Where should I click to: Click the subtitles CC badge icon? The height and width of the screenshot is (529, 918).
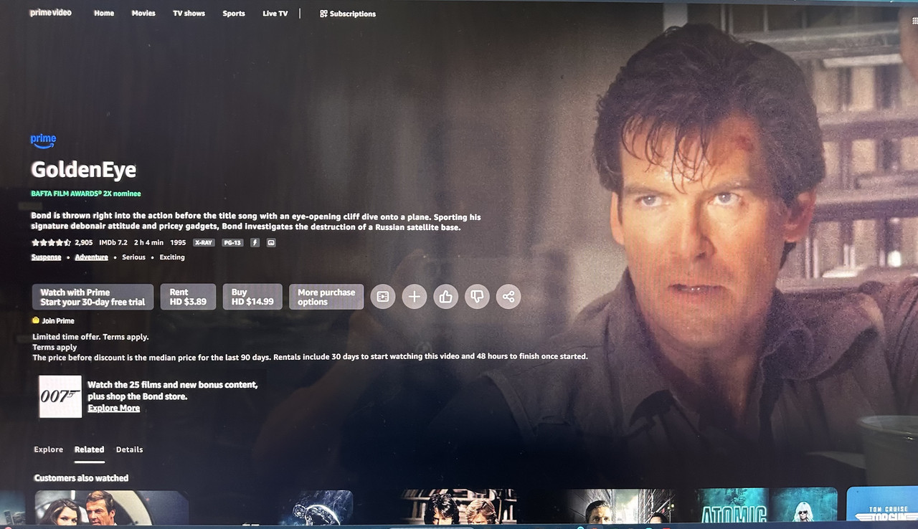271,243
